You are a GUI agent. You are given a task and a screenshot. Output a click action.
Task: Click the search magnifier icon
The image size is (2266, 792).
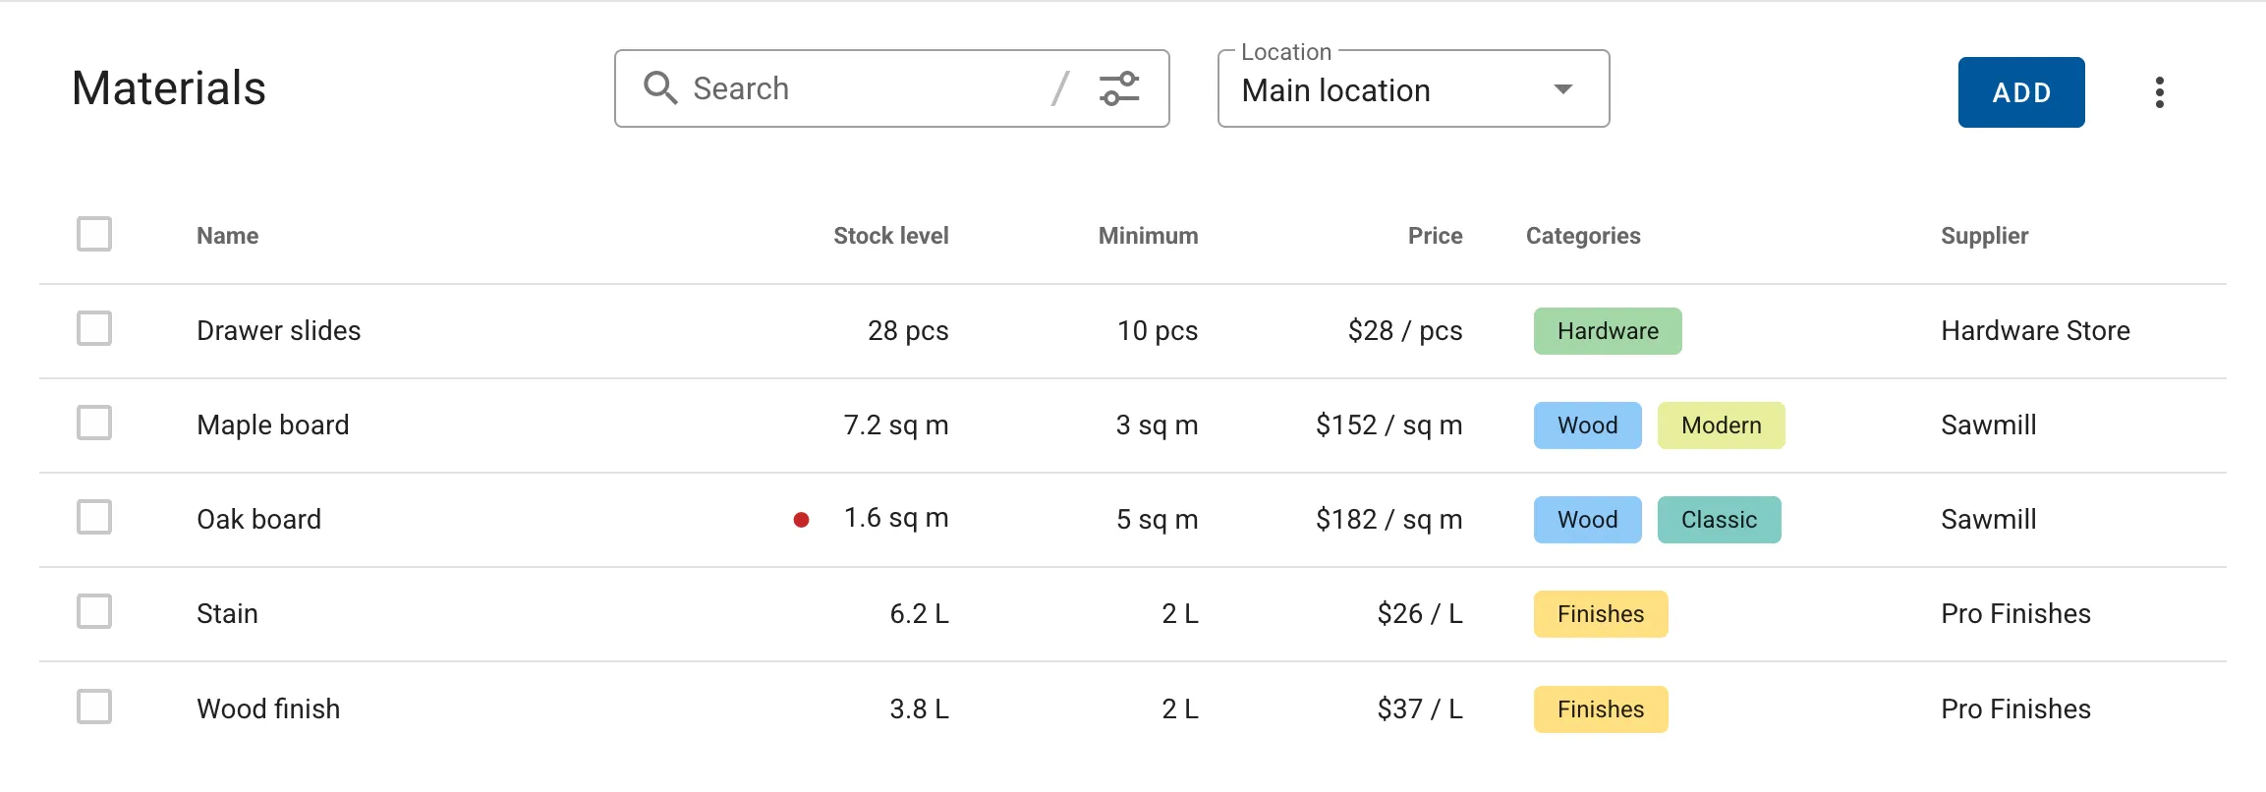point(659,88)
